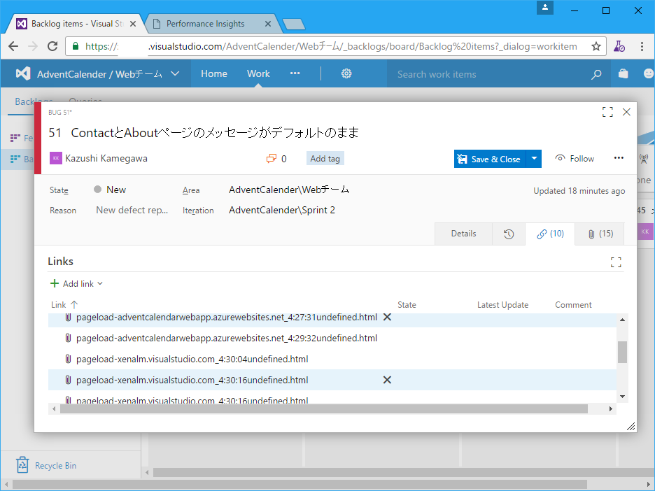Screen dimensions: 655x491
Task: Open a new browser tab
Action: 294,24
